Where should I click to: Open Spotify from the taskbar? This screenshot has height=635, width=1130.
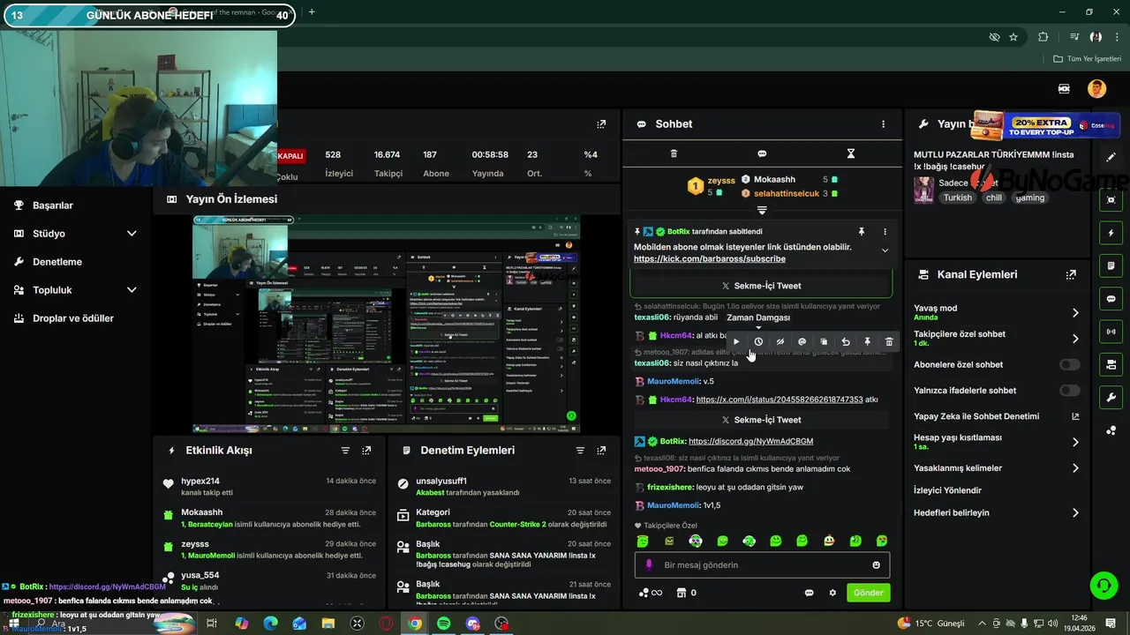click(x=443, y=624)
